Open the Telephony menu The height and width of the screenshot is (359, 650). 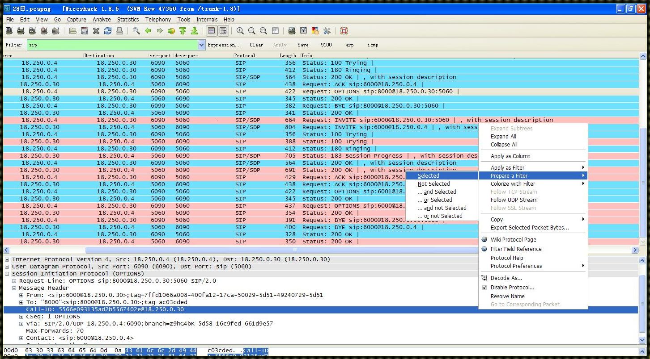click(158, 20)
